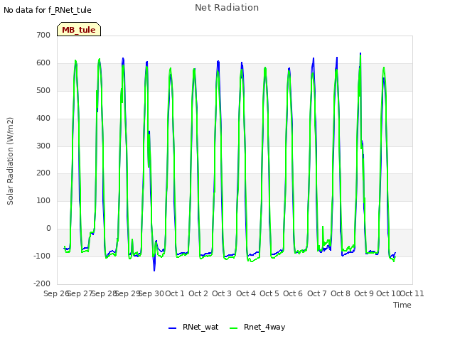Image resolution: width=455 pixels, height=341 pixels.
Task: Click 'No data for f_RNet_tule' message
Action: pyautogui.click(x=48, y=10)
